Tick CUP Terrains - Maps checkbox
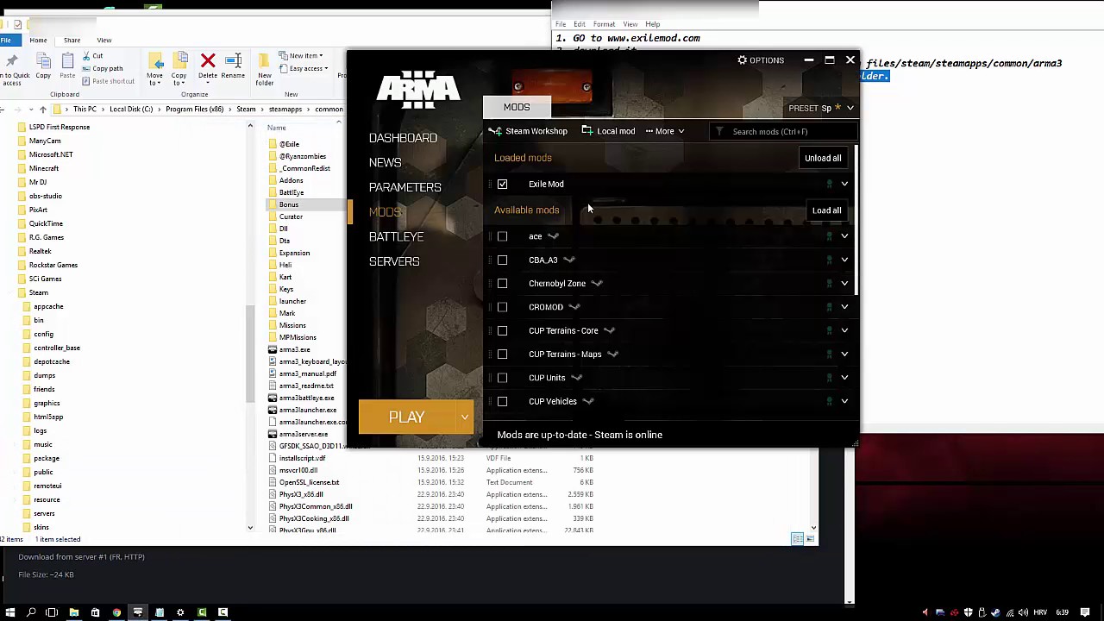 coord(502,354)
